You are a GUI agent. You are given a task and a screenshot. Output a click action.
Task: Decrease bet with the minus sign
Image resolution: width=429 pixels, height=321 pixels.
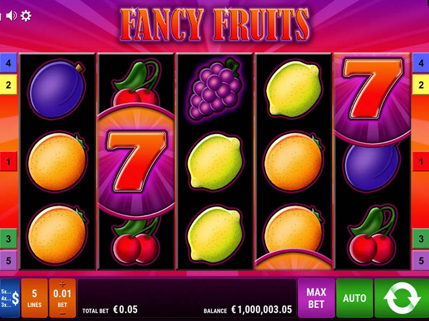62,314
